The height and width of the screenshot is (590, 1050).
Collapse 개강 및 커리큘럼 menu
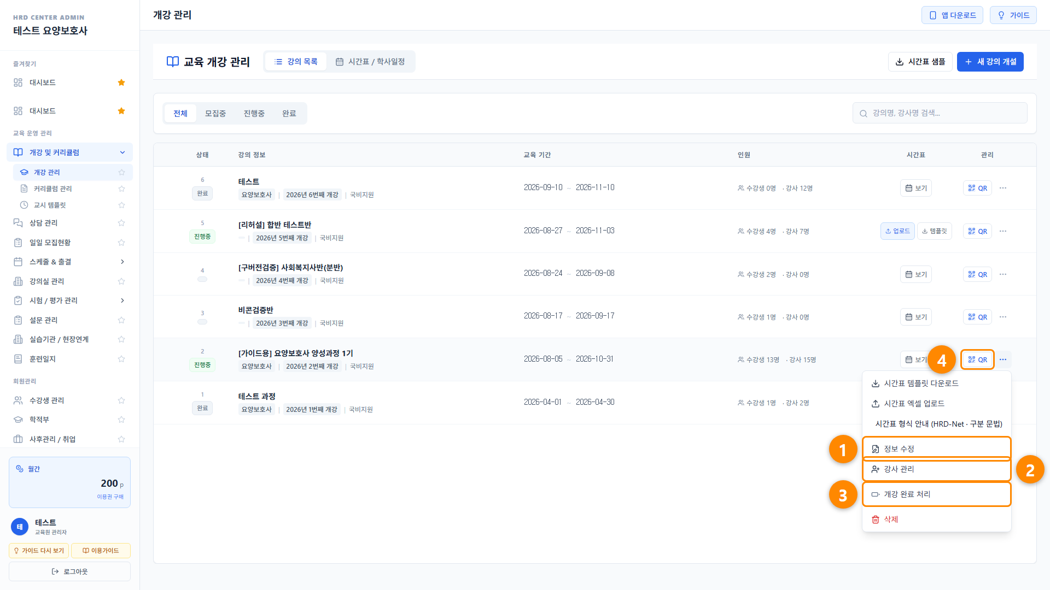pyautogui.click(x=69, y=152)
